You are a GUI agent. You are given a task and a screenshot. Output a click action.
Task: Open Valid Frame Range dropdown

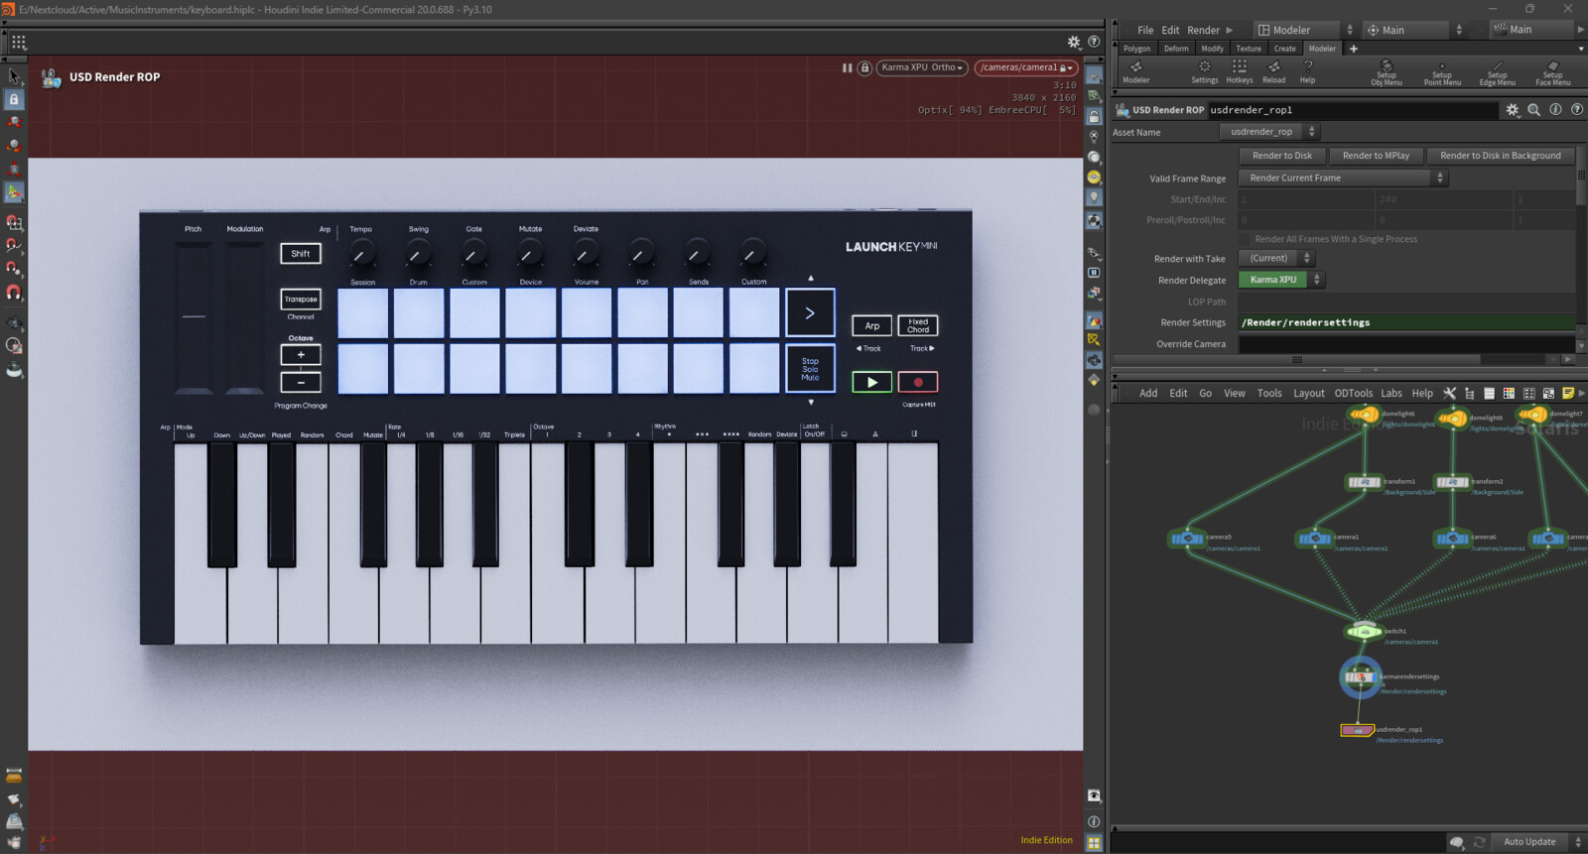(1343, 179)
